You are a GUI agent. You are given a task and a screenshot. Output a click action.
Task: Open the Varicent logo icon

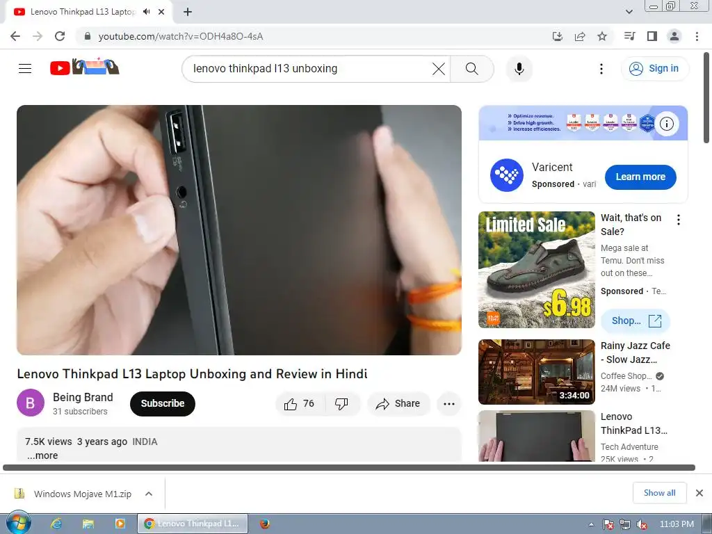pyautogui.click(x=506, y=175)
